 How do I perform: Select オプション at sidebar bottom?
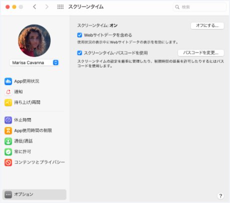(x=34, y=194)
